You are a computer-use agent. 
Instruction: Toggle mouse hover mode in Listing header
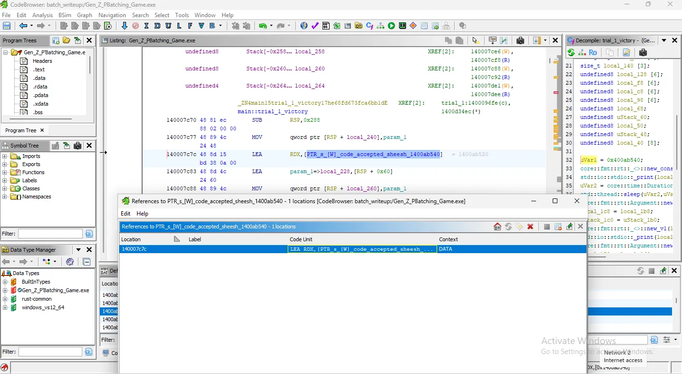click(x=475, y=40)
